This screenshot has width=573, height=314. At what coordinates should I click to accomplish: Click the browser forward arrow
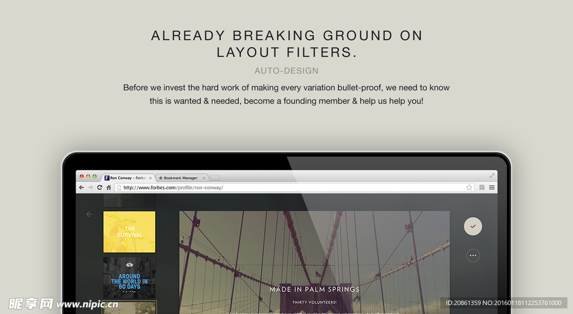tap(90, 188)
